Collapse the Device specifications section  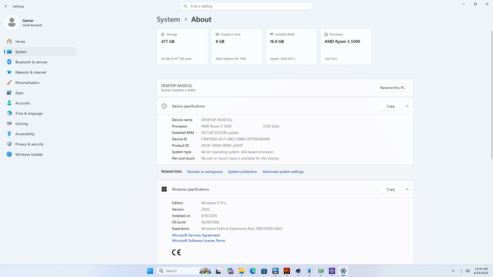tap(407, 106)
